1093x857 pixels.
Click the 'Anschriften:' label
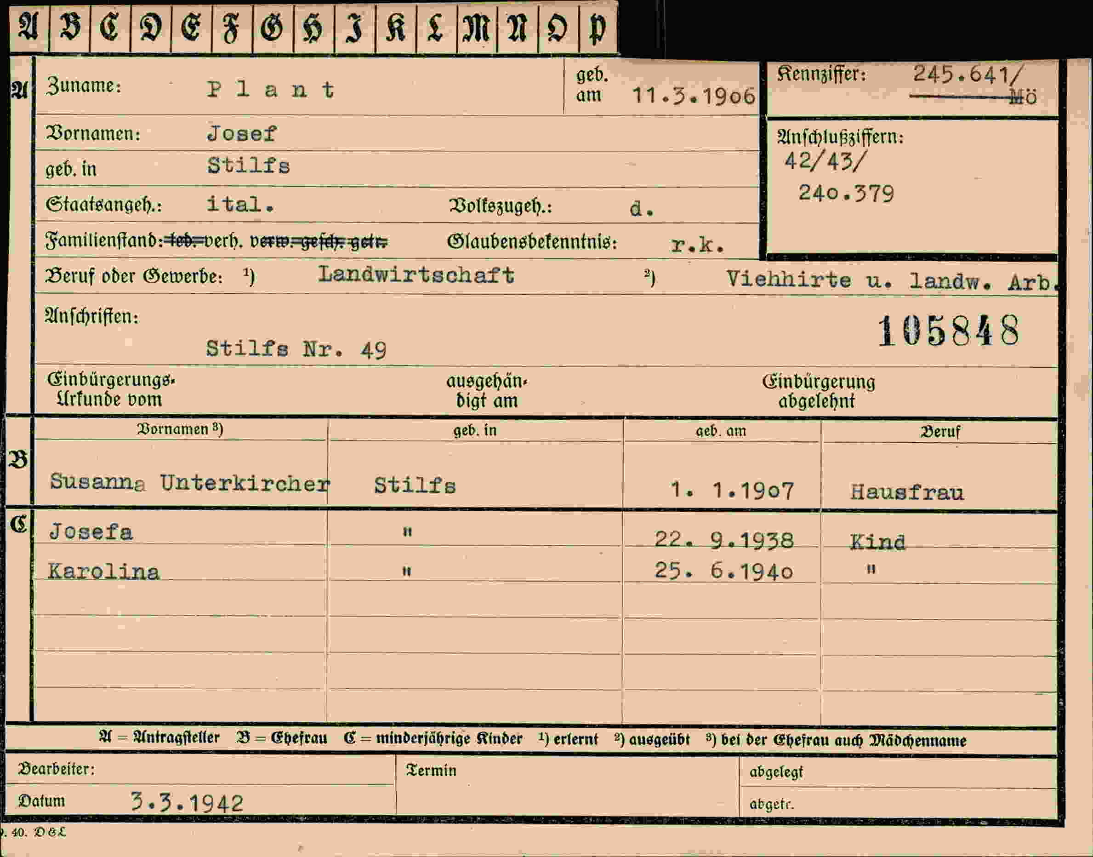click(x=92, y=316)
